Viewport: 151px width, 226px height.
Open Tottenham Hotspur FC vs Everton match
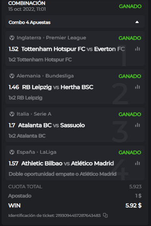[x=73, y=49]
